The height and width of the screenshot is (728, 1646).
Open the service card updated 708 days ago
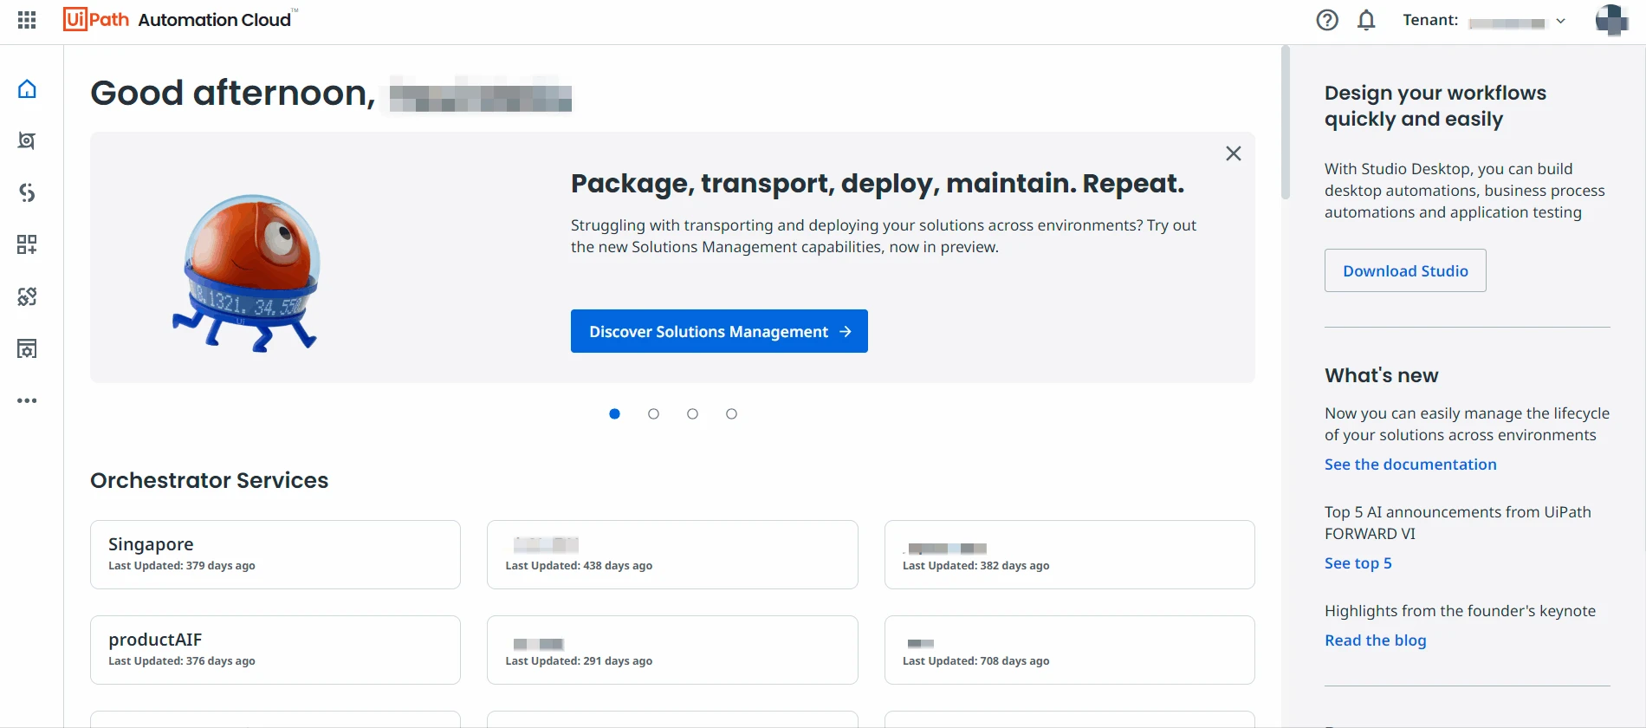pos(1070,650)
